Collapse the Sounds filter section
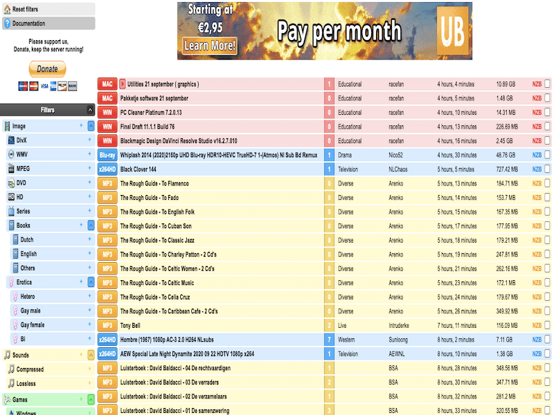554x415 pixels. pos(90,355)
